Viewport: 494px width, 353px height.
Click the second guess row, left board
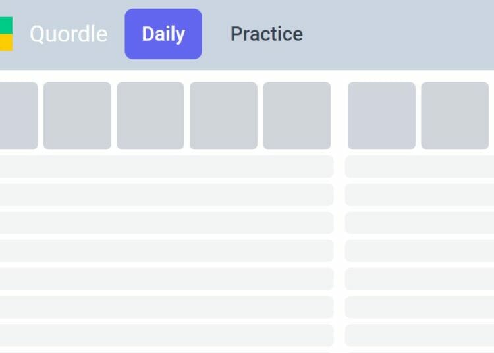tap(167, 167)
